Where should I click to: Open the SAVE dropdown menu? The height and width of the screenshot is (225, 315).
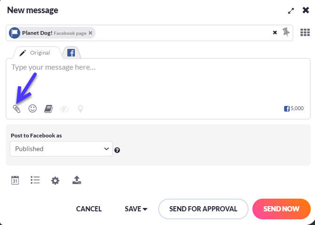point(136,209)
